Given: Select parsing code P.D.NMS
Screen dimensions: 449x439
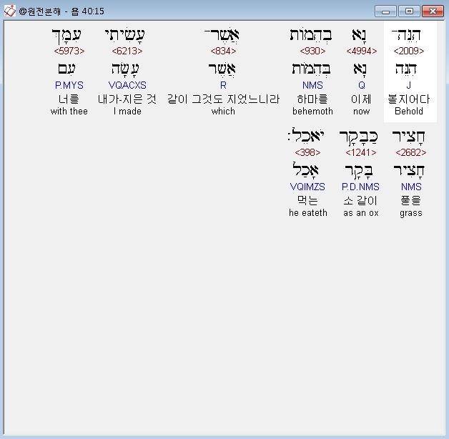Looking at the screenshot, I should click(360, 187).
